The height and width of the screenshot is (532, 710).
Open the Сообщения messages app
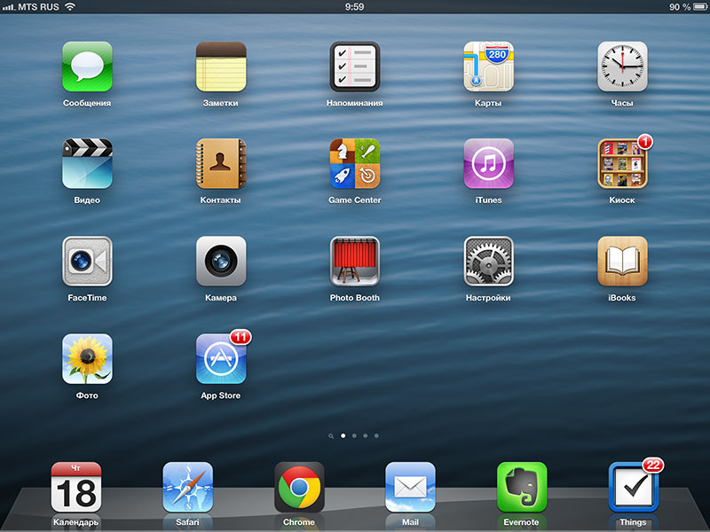(x=87, y=66)
